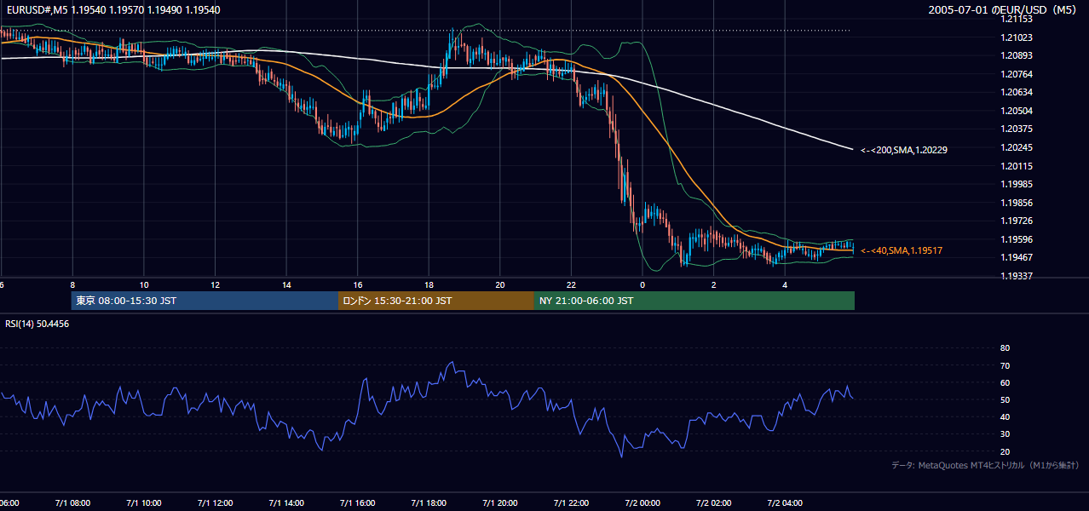Click the 7/1 12:00 time axis label
Viewport: 1089px width, 511px height.
215,502
